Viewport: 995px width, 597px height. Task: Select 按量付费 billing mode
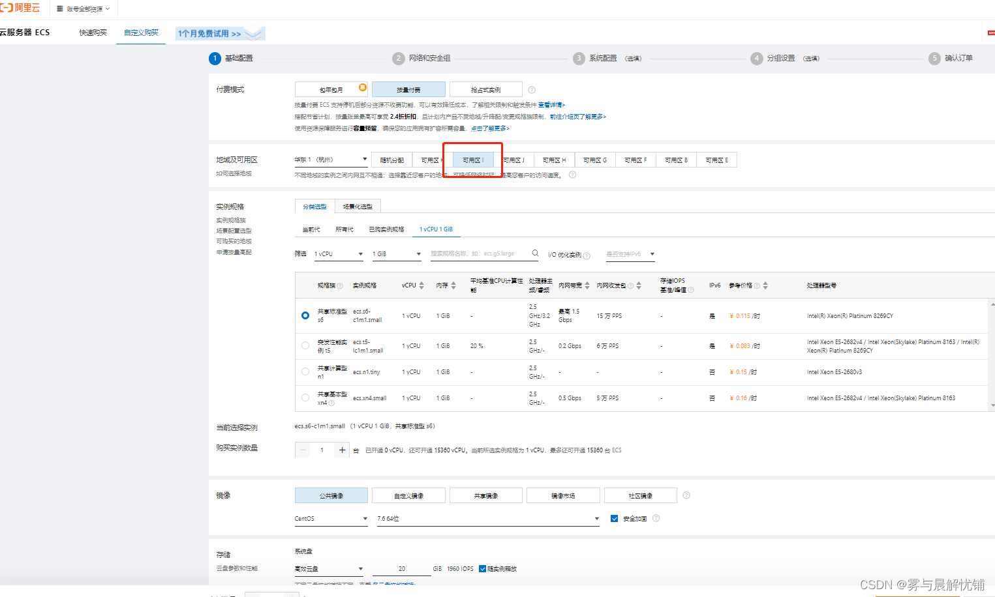(x=408, y=89)
